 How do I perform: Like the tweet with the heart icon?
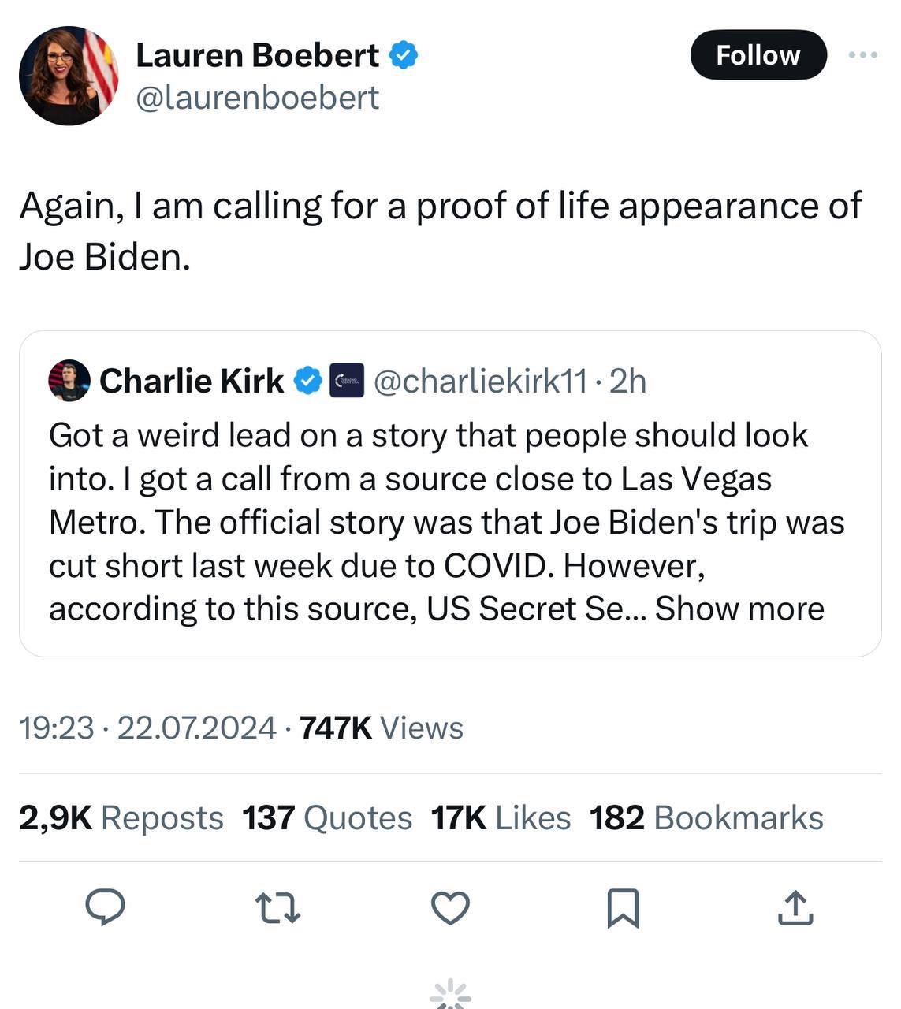450,907
